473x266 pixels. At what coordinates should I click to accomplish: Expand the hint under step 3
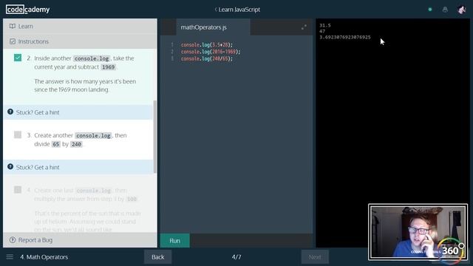tap(78, 167)
